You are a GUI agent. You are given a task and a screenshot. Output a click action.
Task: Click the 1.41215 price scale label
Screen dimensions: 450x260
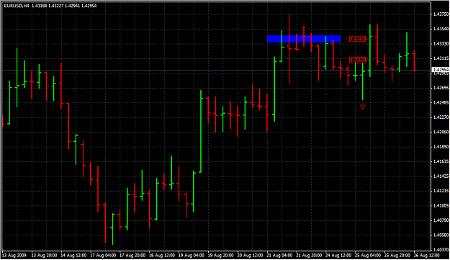click(441, 191)
